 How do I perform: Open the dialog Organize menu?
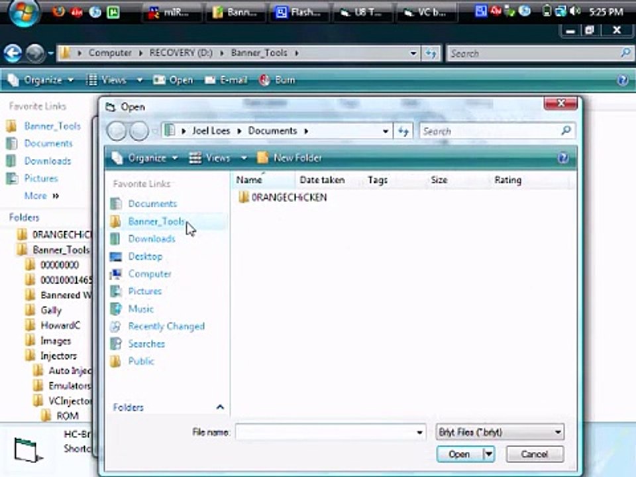click(145, 158)
